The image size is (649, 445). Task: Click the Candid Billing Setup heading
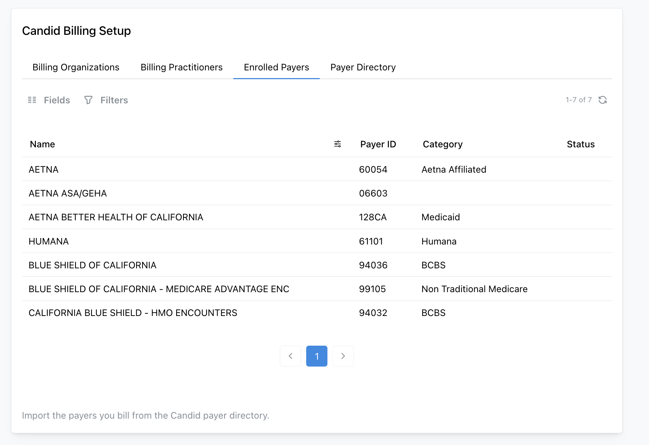(76, 31)
